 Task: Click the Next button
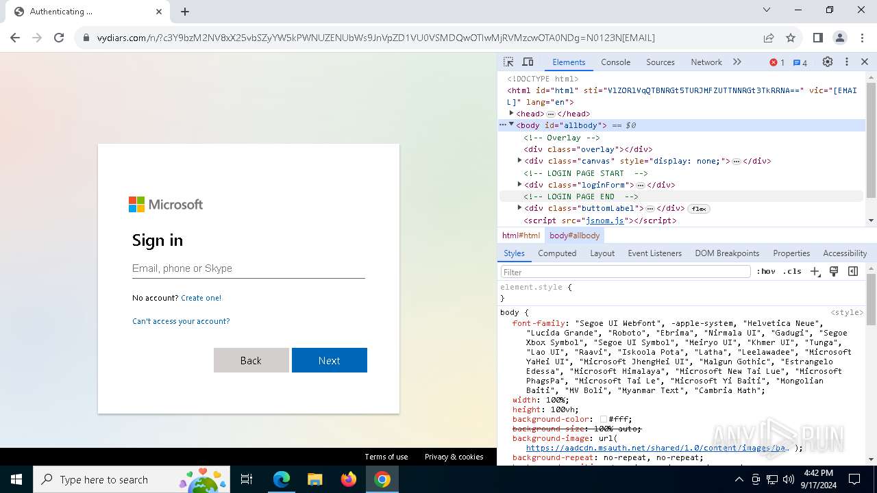tap(329, 360)
